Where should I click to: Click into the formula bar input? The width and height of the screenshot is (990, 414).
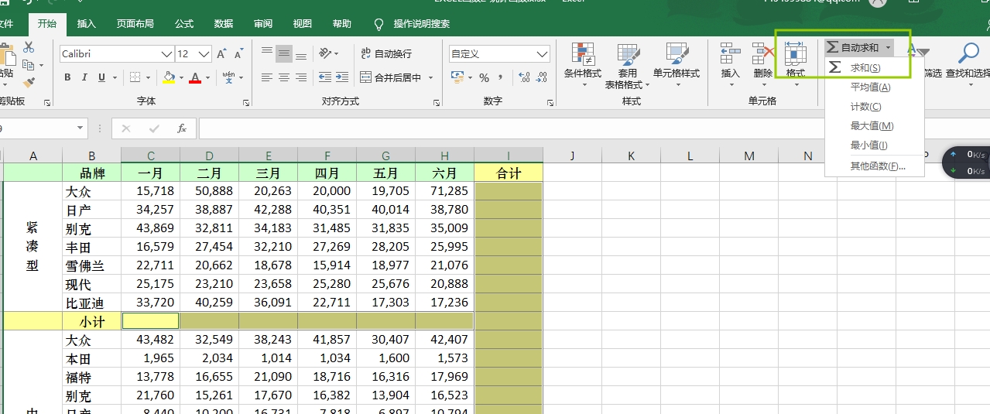point(594,128)
